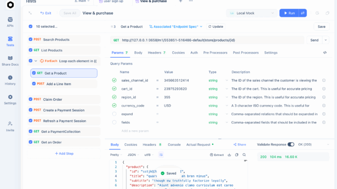
Task: Uncheck the Search Products step checkbox
Action: [x=31, y=39]
